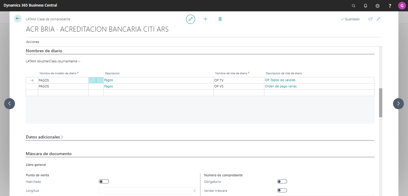Click Dynamics 365 Business Central title
408x196 pixels.
pyautogui.click(x=30, y=5)
